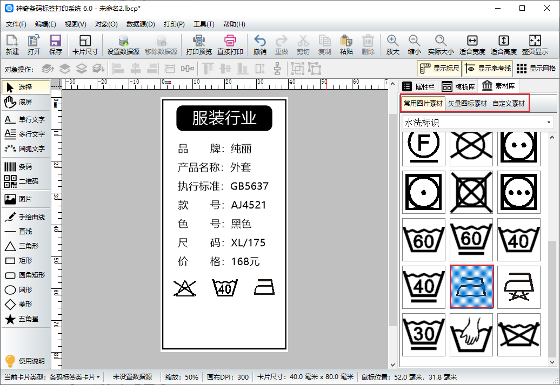Undo last action with 撤销
Viewport: 560px width, 385px height.
coord(259,45)
